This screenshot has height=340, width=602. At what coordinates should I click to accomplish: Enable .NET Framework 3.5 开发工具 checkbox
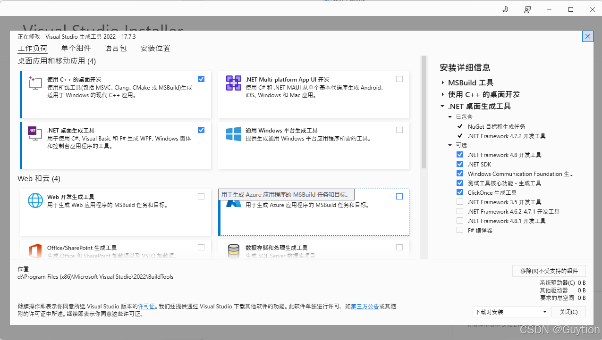coord(460,202)
